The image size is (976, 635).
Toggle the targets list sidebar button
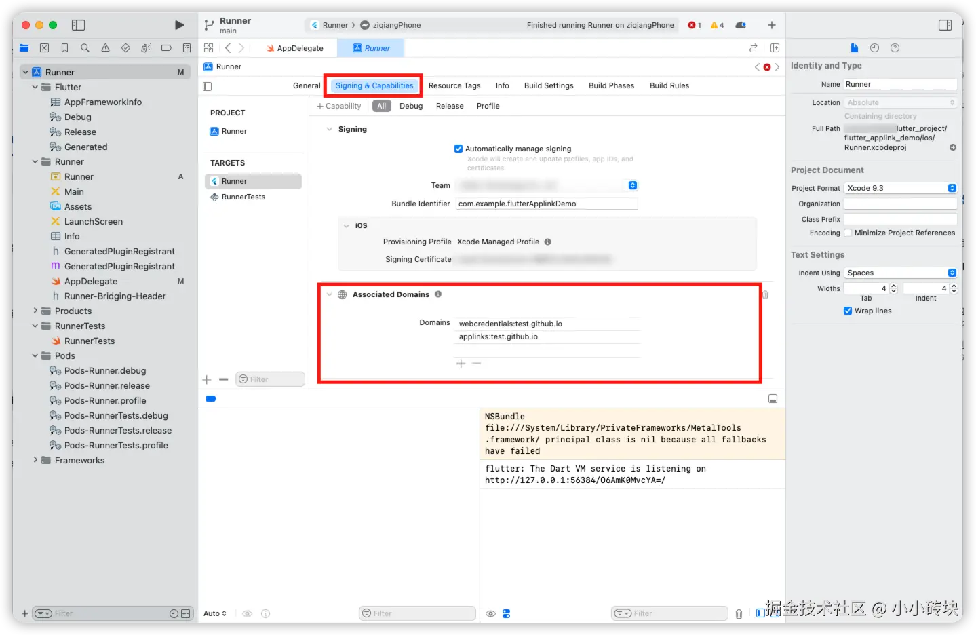(x=208, y=86)
